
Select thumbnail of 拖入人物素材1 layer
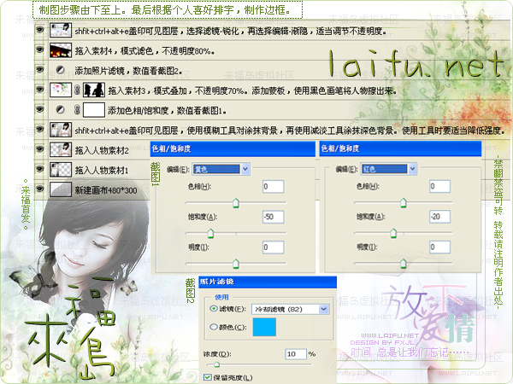point(61,170)
